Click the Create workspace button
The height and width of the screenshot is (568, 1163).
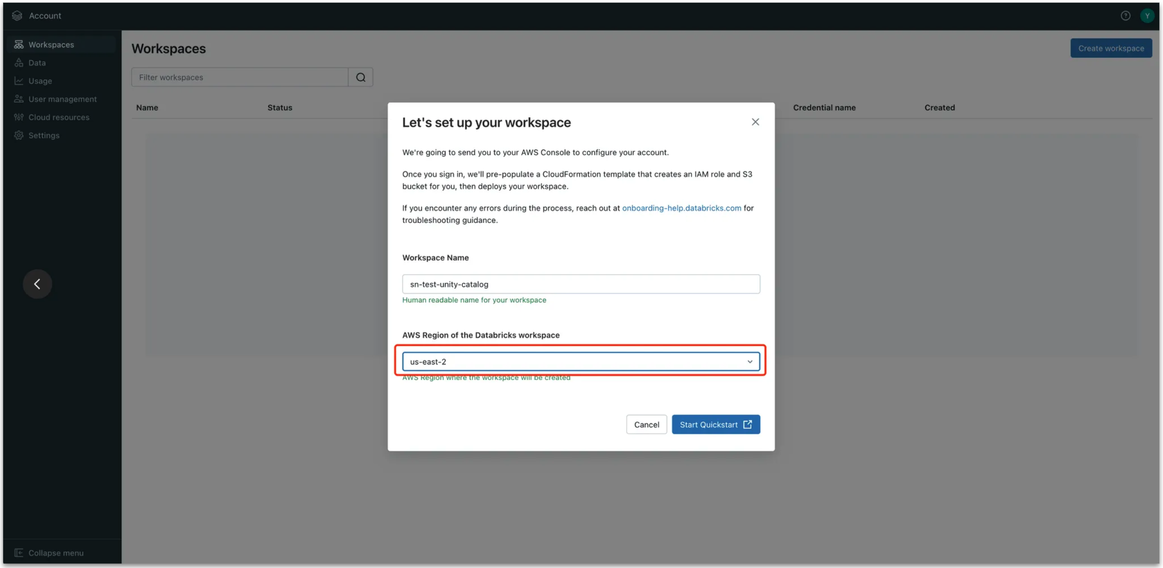pos(1110,48)
